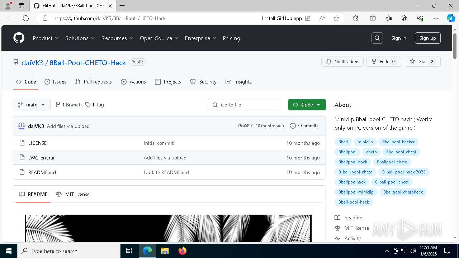Click the 1 Tag link
Screen dimensions: 459x258
click(94, 105)
